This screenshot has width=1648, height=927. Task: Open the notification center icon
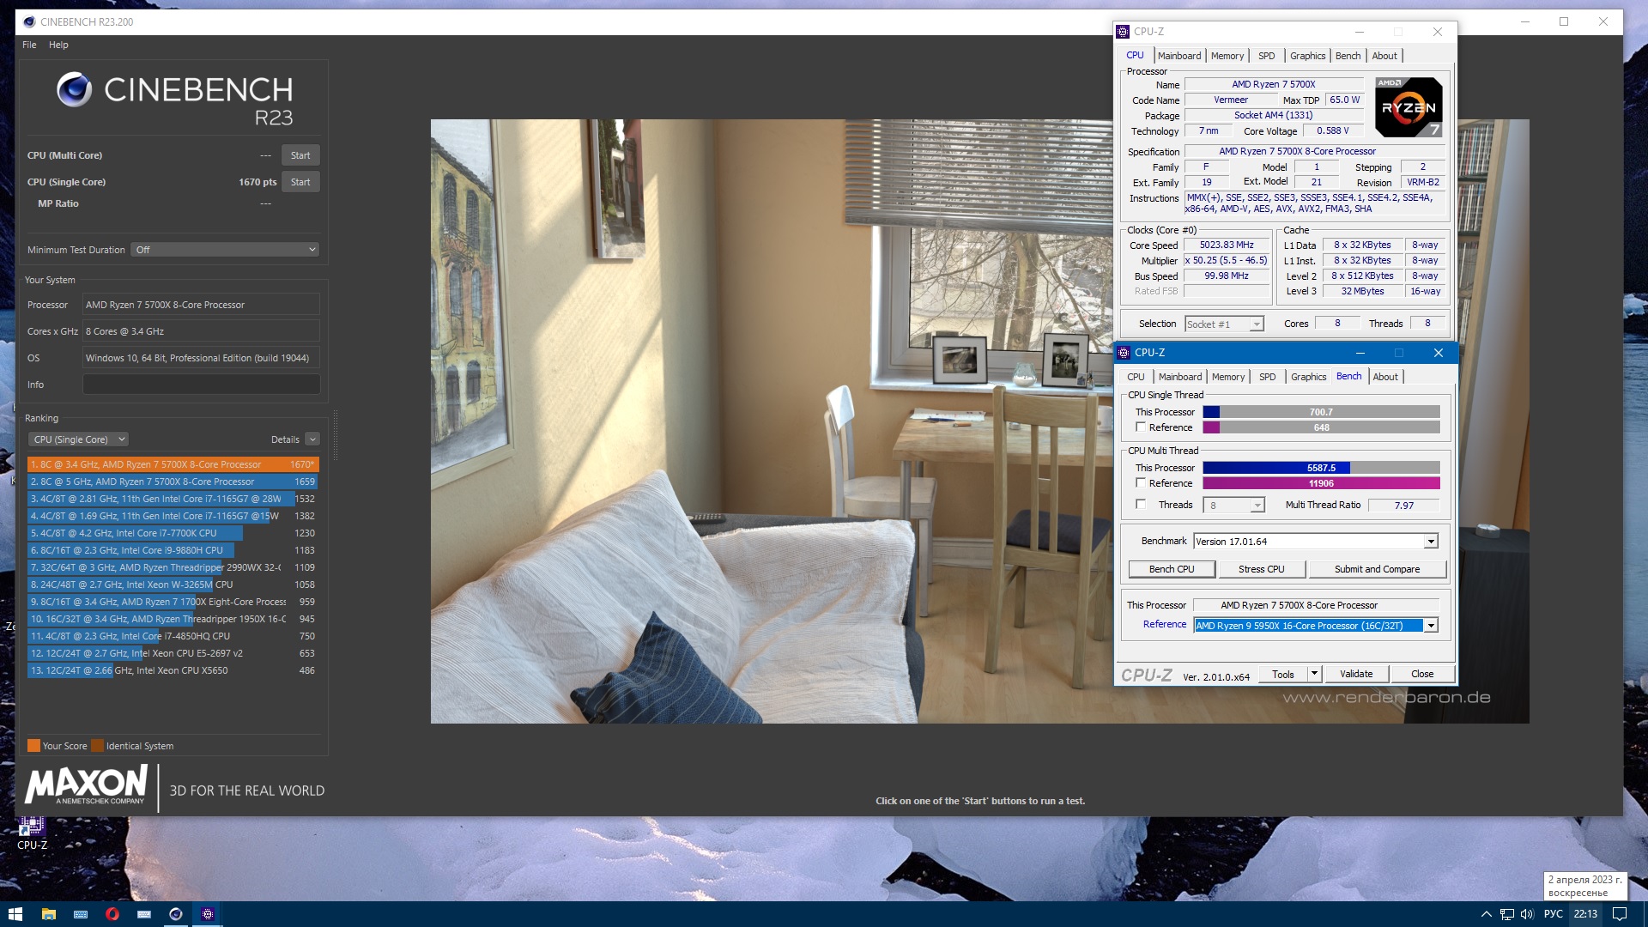pos(1619,914)
